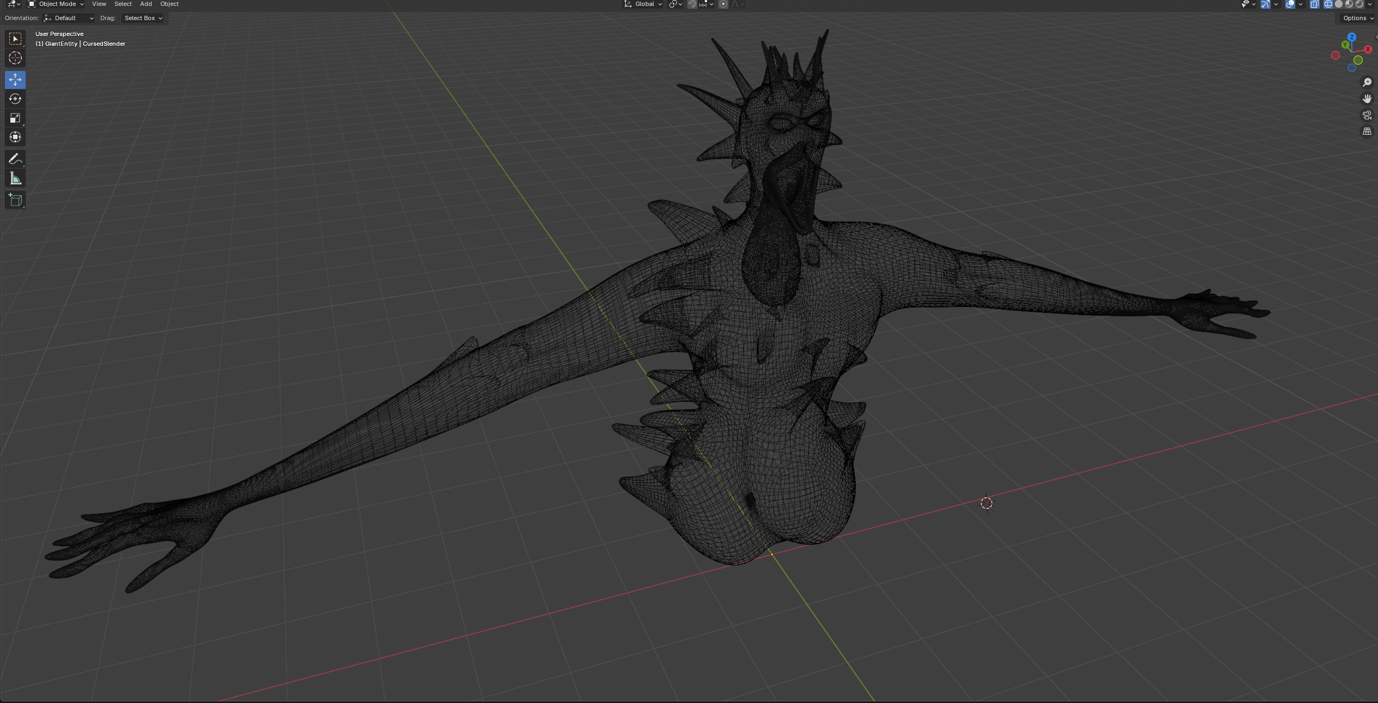Switch perspective/orthographic grid button
Image resolution: width=1378 pixels, height=703 pixels.
click(x=1367, y=131)
